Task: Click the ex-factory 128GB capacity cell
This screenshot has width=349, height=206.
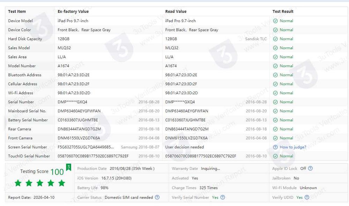Action: tap(64, 39)
